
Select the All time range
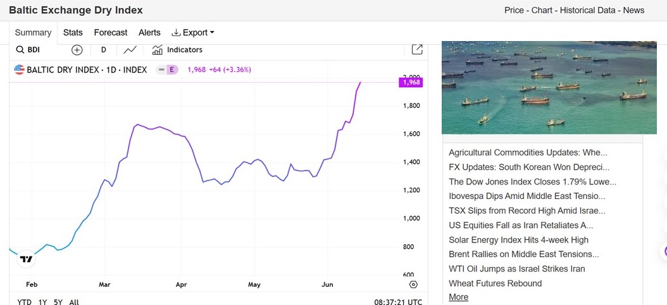pyautogui.click(x=74, y=302)
